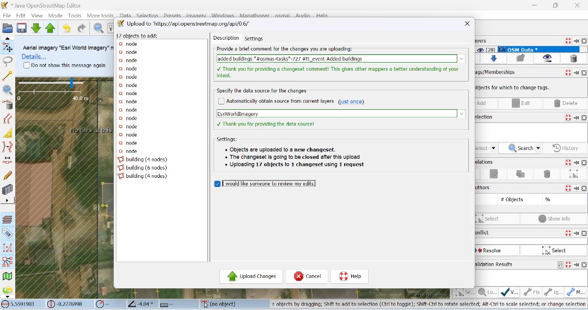Viewport: 588px width, 310px height.
Task: Close the Tags/Memberships panel
Action: pos(584,72)
